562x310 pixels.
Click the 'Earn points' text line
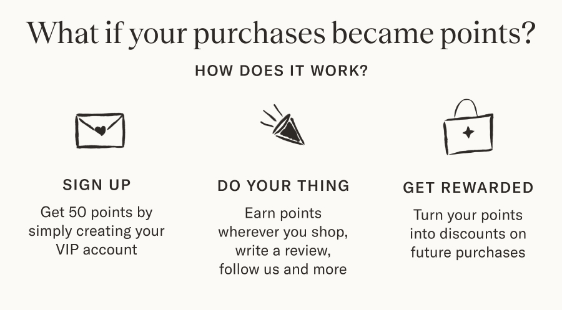coord(283,213)
